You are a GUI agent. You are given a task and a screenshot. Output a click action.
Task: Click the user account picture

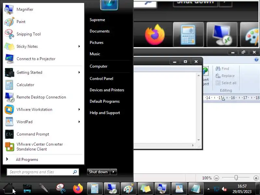click(x=109, y=5)
